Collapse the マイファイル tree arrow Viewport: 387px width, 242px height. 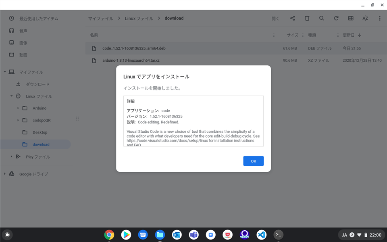tap(5, 72)
